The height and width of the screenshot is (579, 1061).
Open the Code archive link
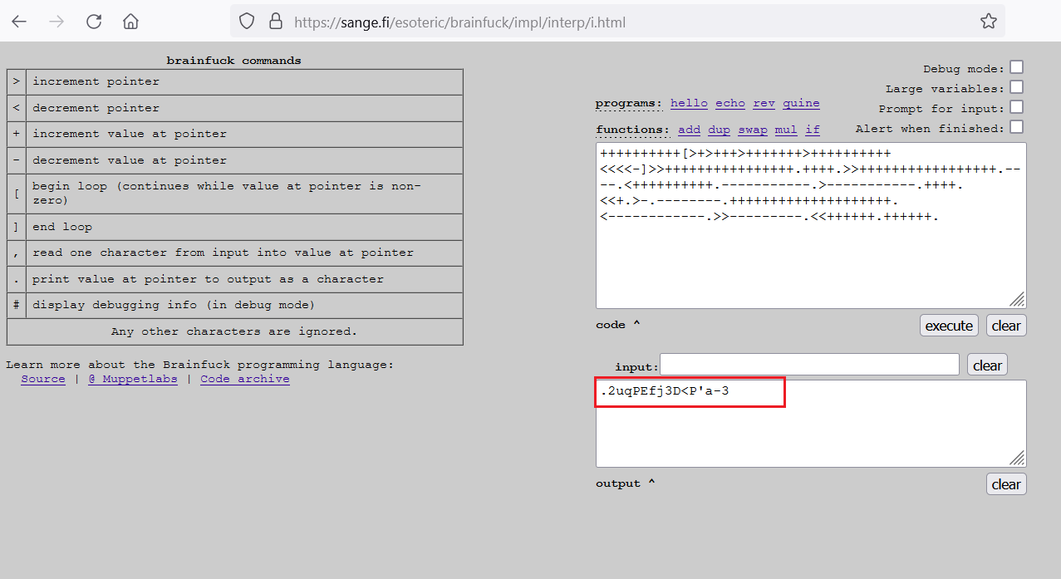[244, 379]
